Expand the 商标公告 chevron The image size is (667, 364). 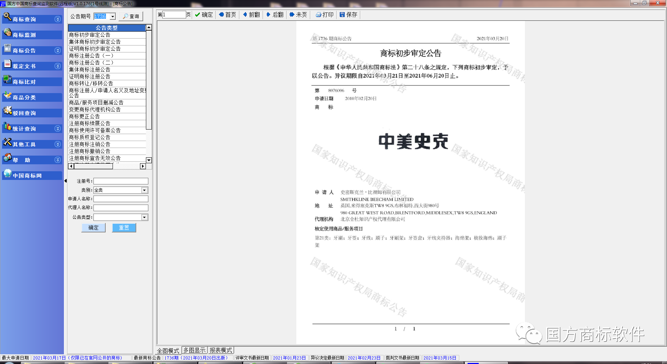point(58,50)
